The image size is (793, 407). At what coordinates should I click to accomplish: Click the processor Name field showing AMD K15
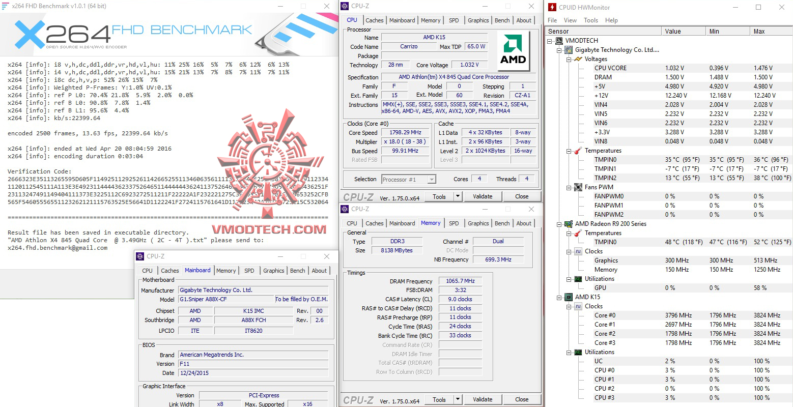pyautogui.click(x=434, y=37)
